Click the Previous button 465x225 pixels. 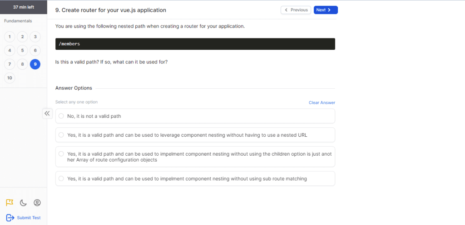click(x=296, y=10)
